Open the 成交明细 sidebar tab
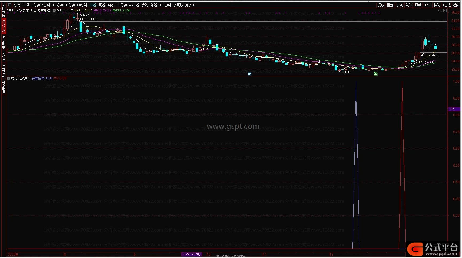 tap(4, 42)
